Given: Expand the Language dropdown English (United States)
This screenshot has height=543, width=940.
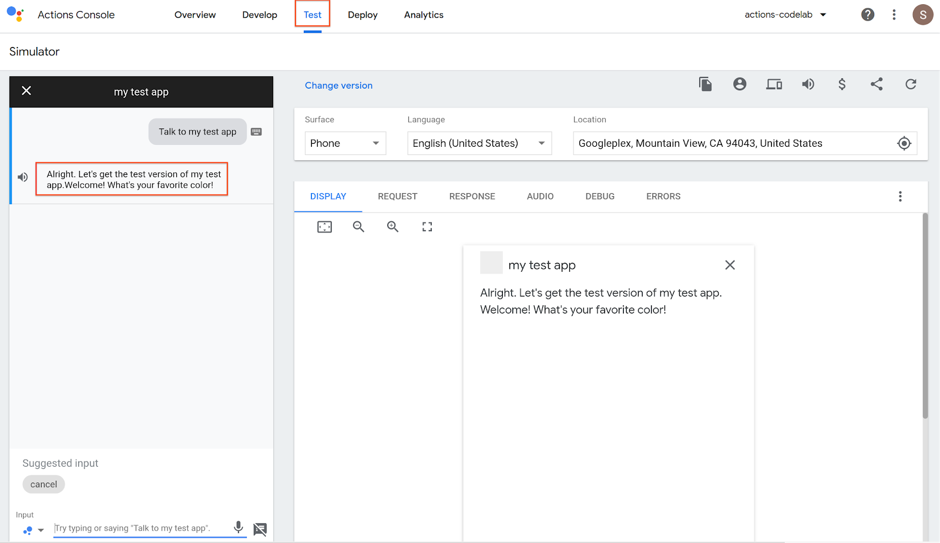Looking at the screenshot, I should (x=479, y=143).
